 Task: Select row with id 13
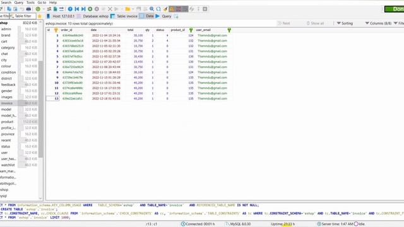pos(53,98)
